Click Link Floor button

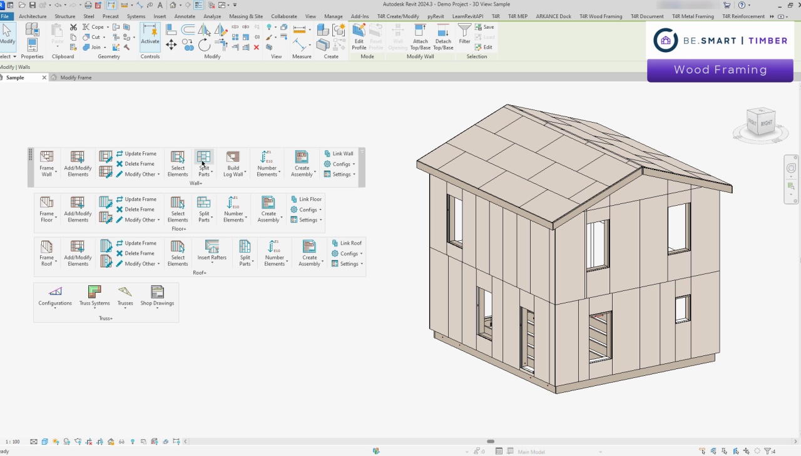coord(306,200)
